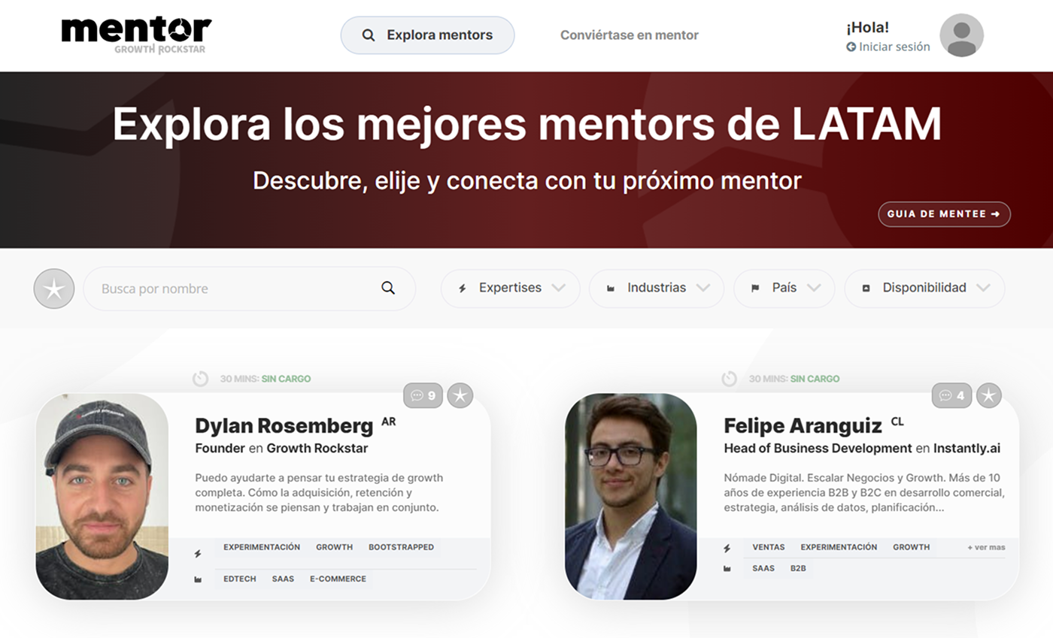Click 'Growth Rockstar' company text on Dylan's card
The height and width of the screenshot is (638, 1053).
point(317,449)
